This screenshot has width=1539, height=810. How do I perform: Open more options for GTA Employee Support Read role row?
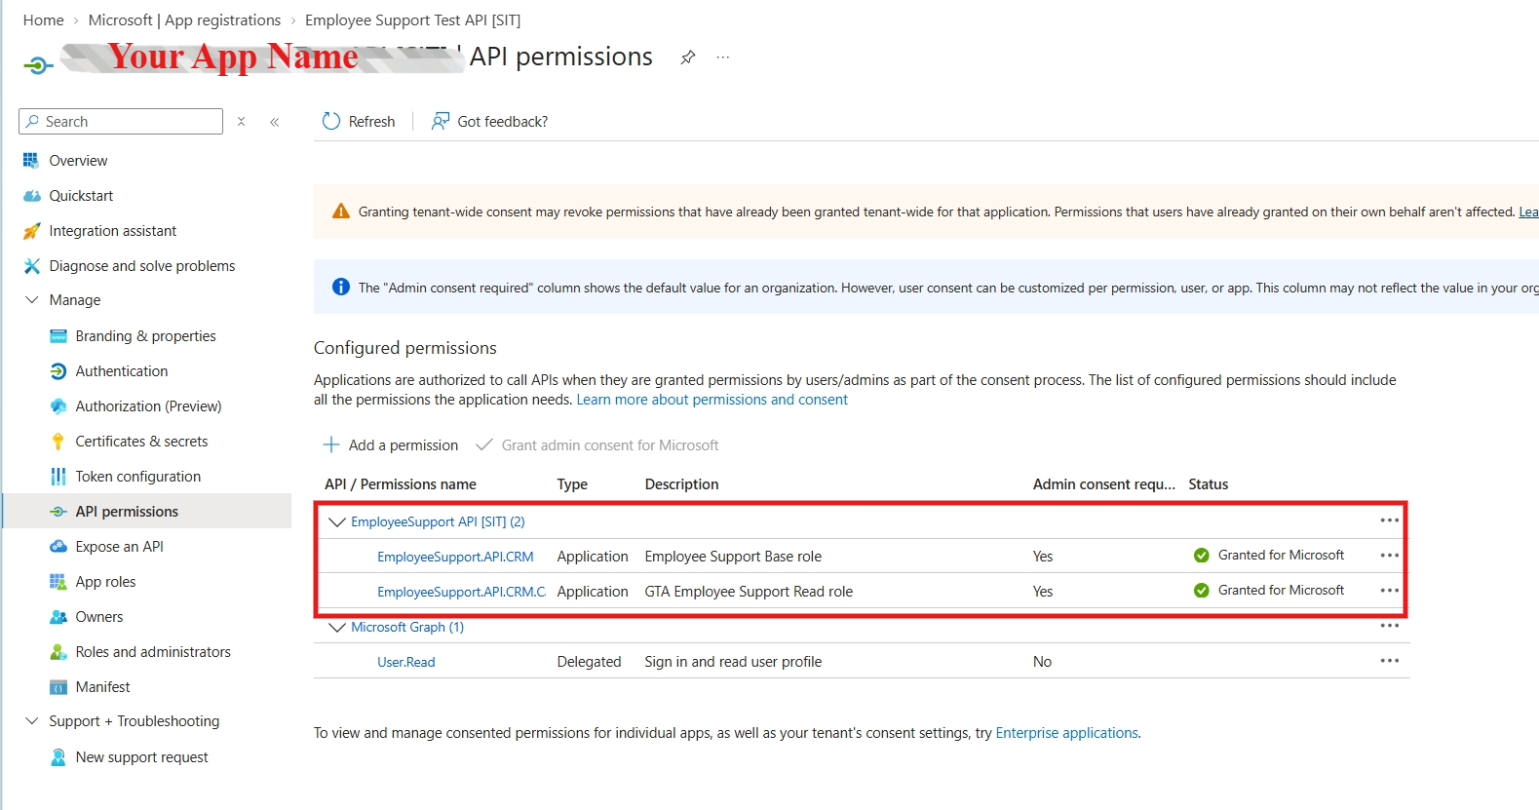click(1390, 591)
